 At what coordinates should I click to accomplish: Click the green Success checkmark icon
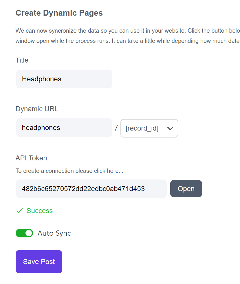pos(20,211)
